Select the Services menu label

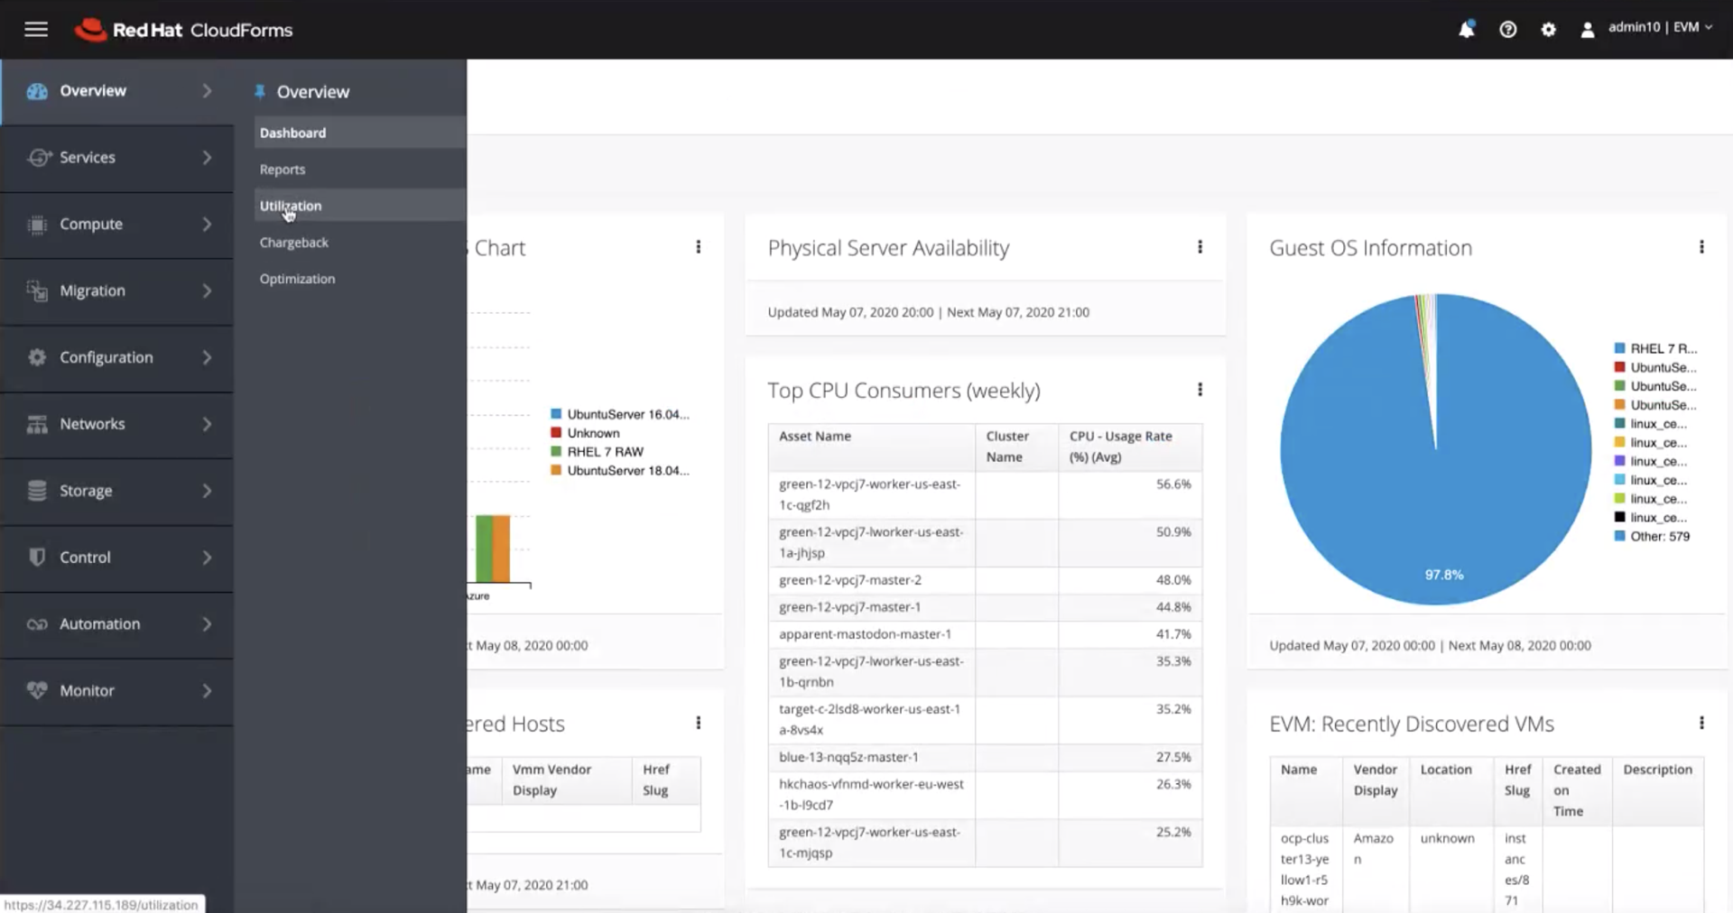point(88,157)
